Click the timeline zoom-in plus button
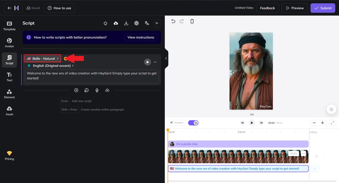 click(322, 123)
